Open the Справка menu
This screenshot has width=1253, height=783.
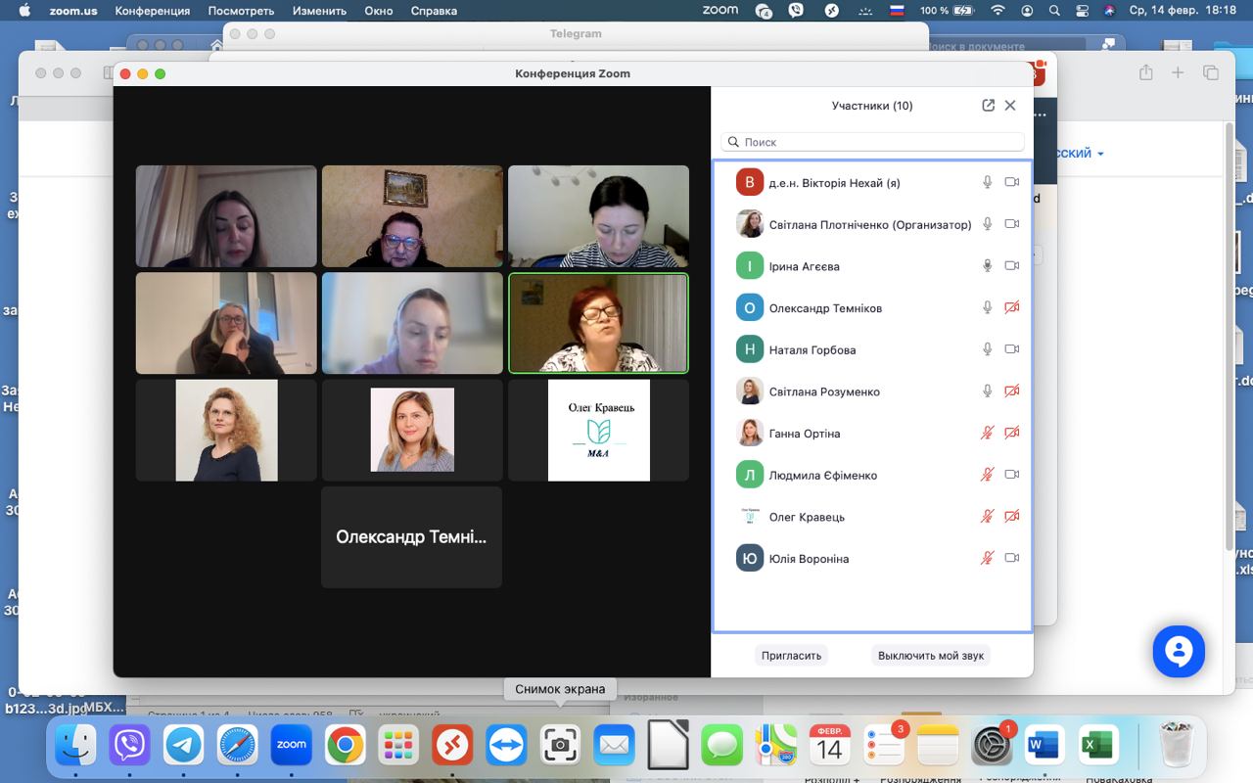434,11
